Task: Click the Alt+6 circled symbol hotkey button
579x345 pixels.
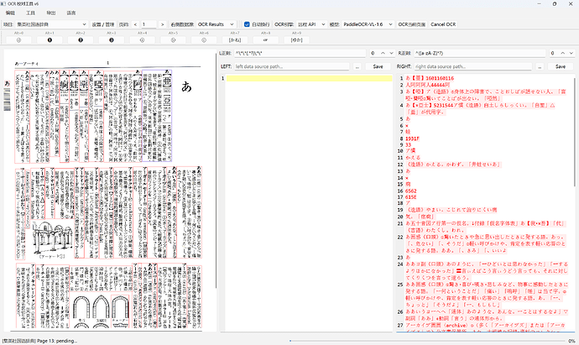Action: click(204, 40)
